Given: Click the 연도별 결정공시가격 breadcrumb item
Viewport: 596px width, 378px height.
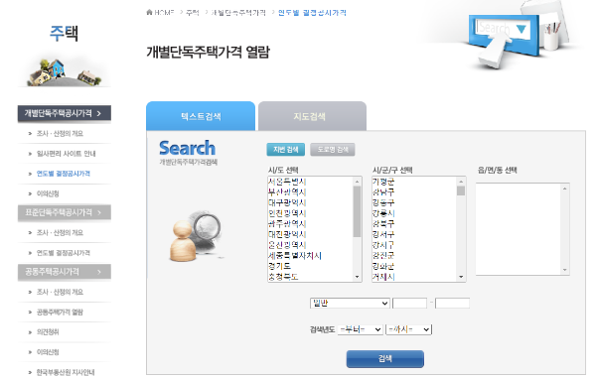Looking at the screenshot, I should [312, 13].
